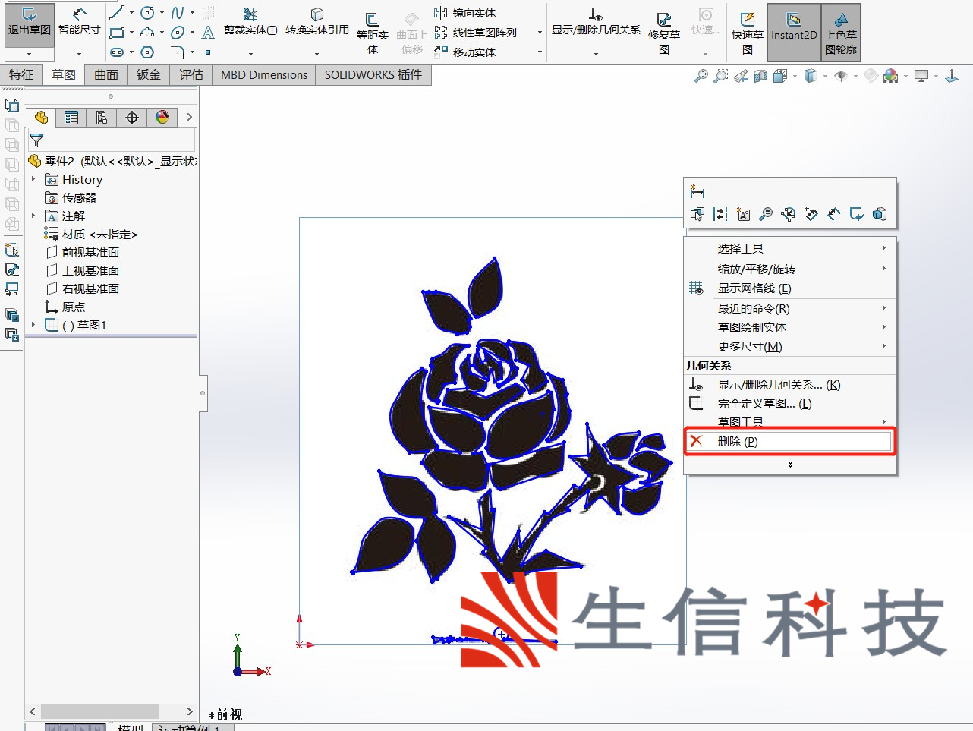Open Edit Appearance color ball icon
973x731 pixels.
(891, 76)
